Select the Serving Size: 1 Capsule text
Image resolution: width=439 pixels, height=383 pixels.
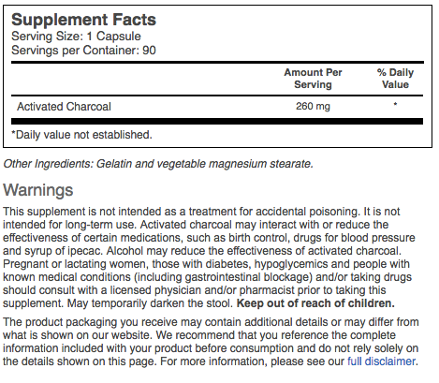point(76,37)
